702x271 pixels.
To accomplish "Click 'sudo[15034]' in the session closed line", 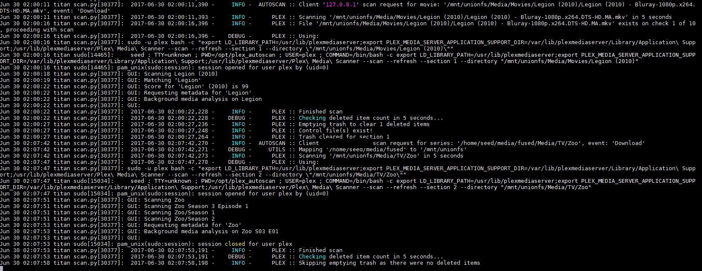I will [x=93, y=244].
